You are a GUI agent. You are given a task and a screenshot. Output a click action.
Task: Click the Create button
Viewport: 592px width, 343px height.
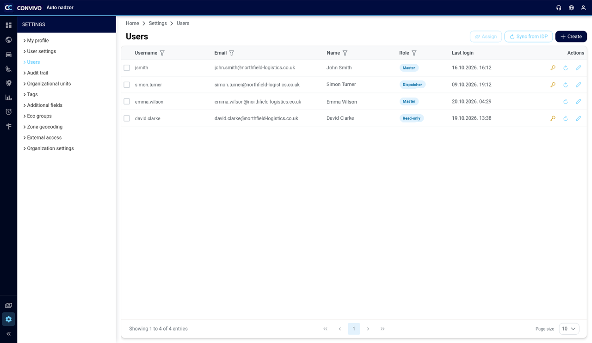tap(571, 37)
